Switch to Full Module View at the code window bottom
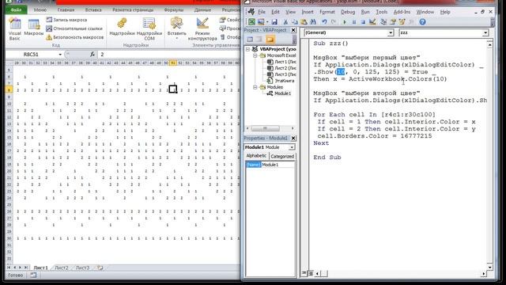This screenshot has height=285, width=506. pos(310,274)
